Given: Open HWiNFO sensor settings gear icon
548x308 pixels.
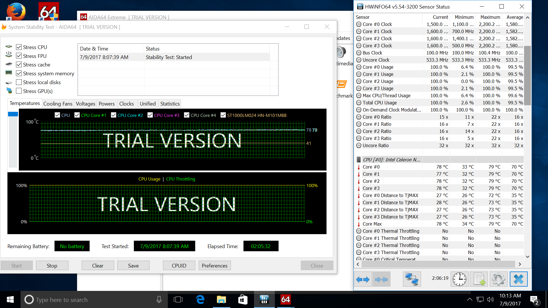Looking at the screenshot, I should tap(499, 279).
